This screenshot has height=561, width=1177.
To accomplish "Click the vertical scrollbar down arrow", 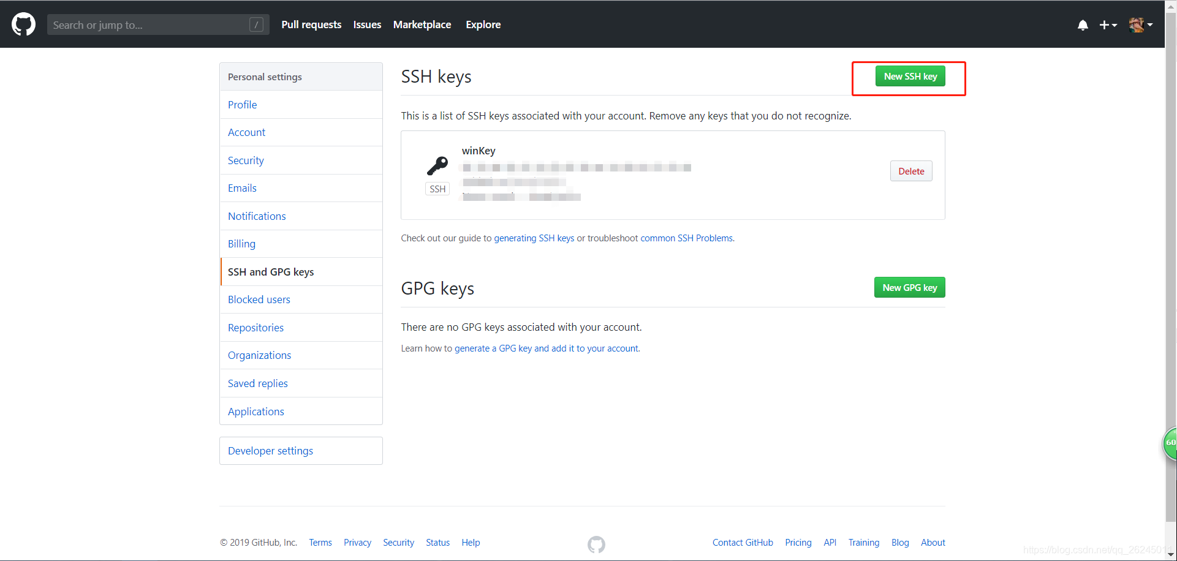I will click(x=1171, y=555).
